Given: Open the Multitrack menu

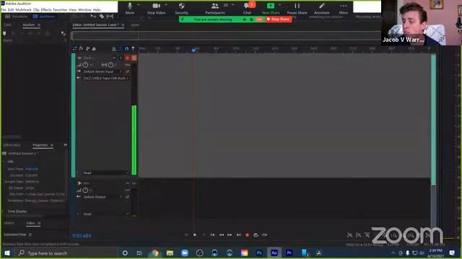Looking at the screenshot, I should [x=24, y=9].
